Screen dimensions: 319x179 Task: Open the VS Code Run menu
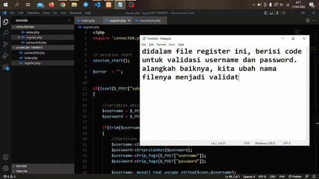(63, 13)
